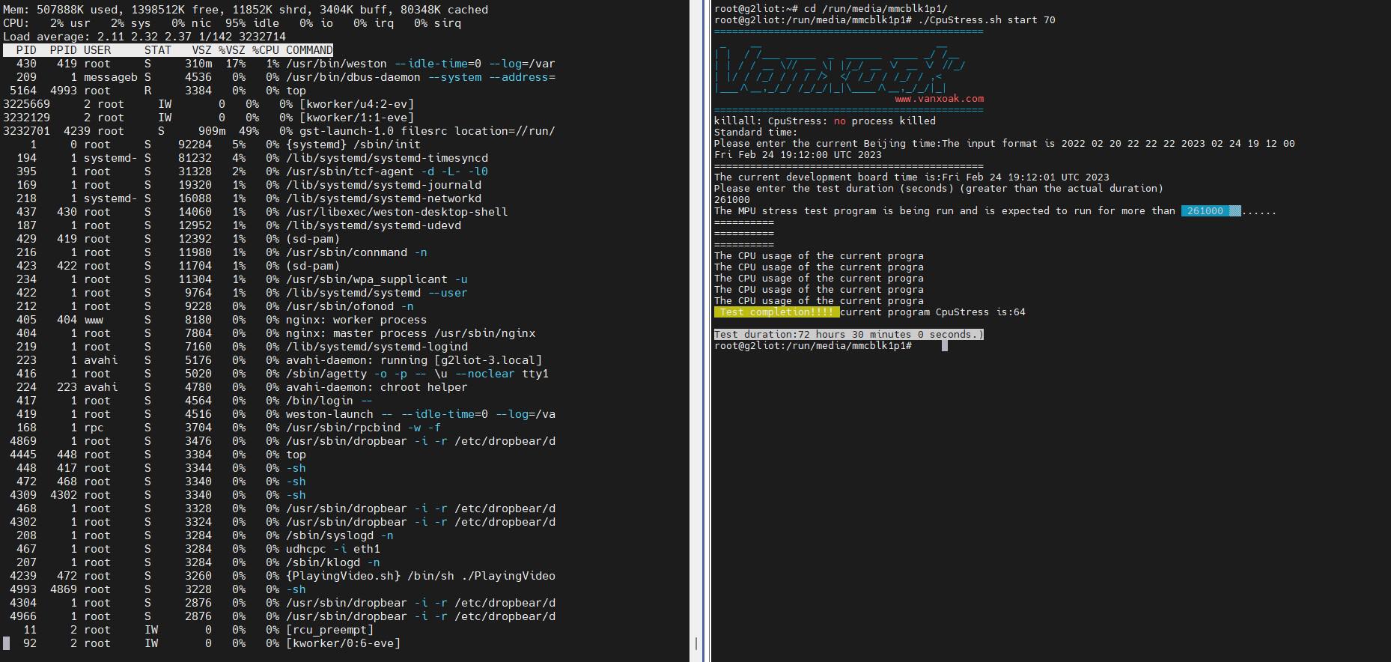Click the %CPU column header
Viewport: 1391px width, 662px height.
click(266, 50)
